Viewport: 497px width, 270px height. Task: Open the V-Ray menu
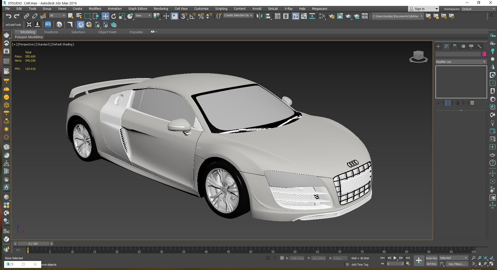[x=288, y=9]
